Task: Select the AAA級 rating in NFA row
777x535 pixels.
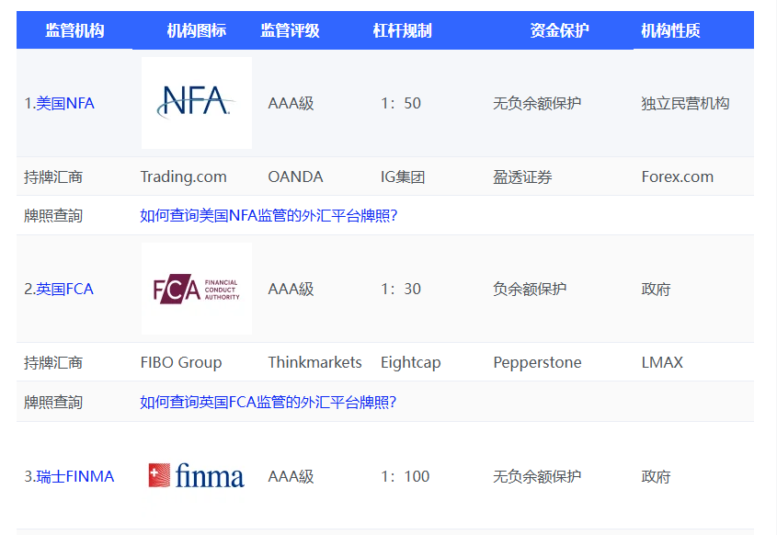Action: tap(291, 103)
